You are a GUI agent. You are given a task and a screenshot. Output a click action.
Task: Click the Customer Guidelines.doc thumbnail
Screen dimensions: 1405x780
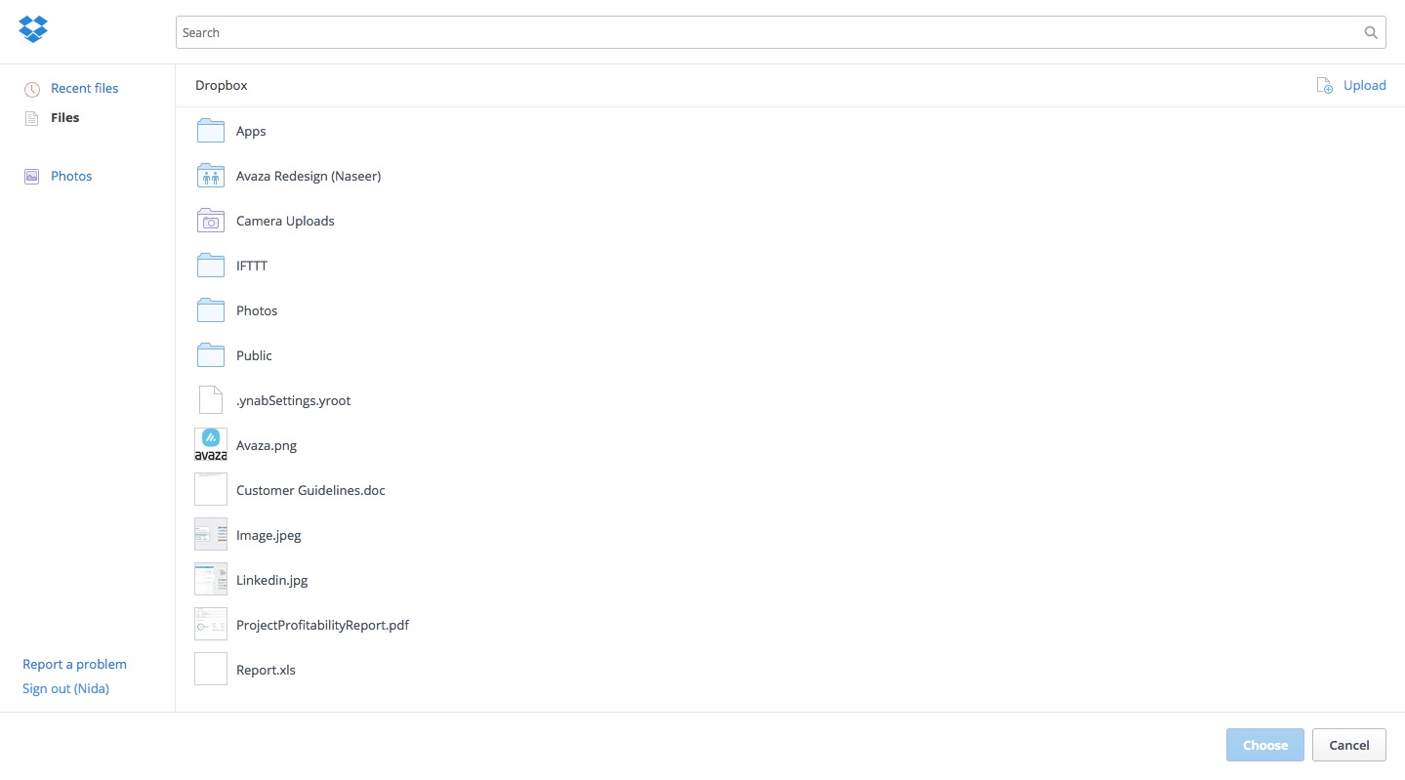click(211, 490)
